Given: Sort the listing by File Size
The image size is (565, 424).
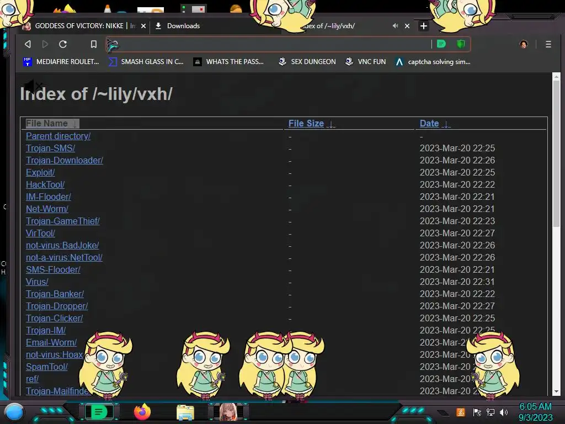Looking at the screenshot, I should [311, 123].
